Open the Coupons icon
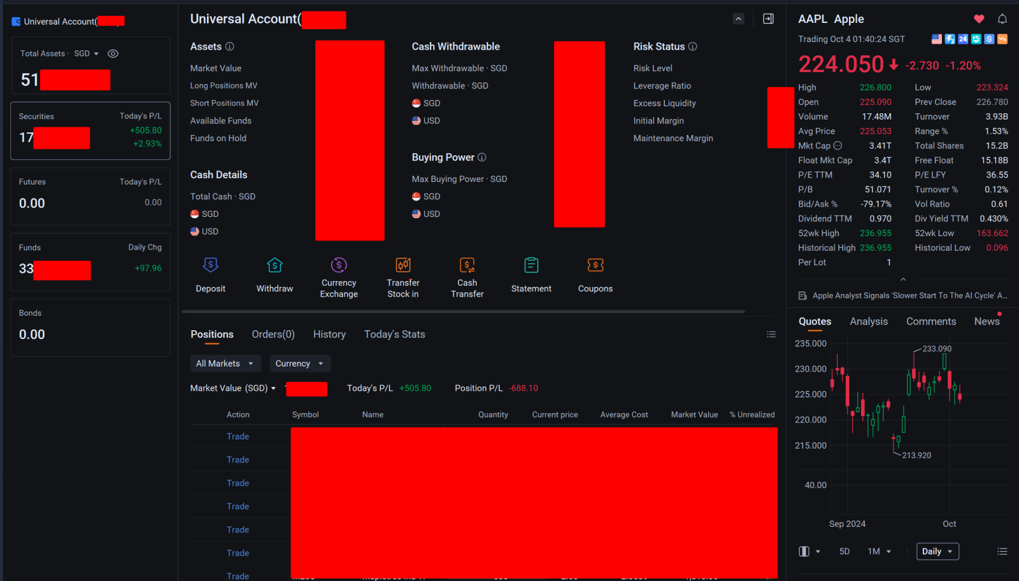1019x581 pixels. pyautogui.click(x=595, y=265)
